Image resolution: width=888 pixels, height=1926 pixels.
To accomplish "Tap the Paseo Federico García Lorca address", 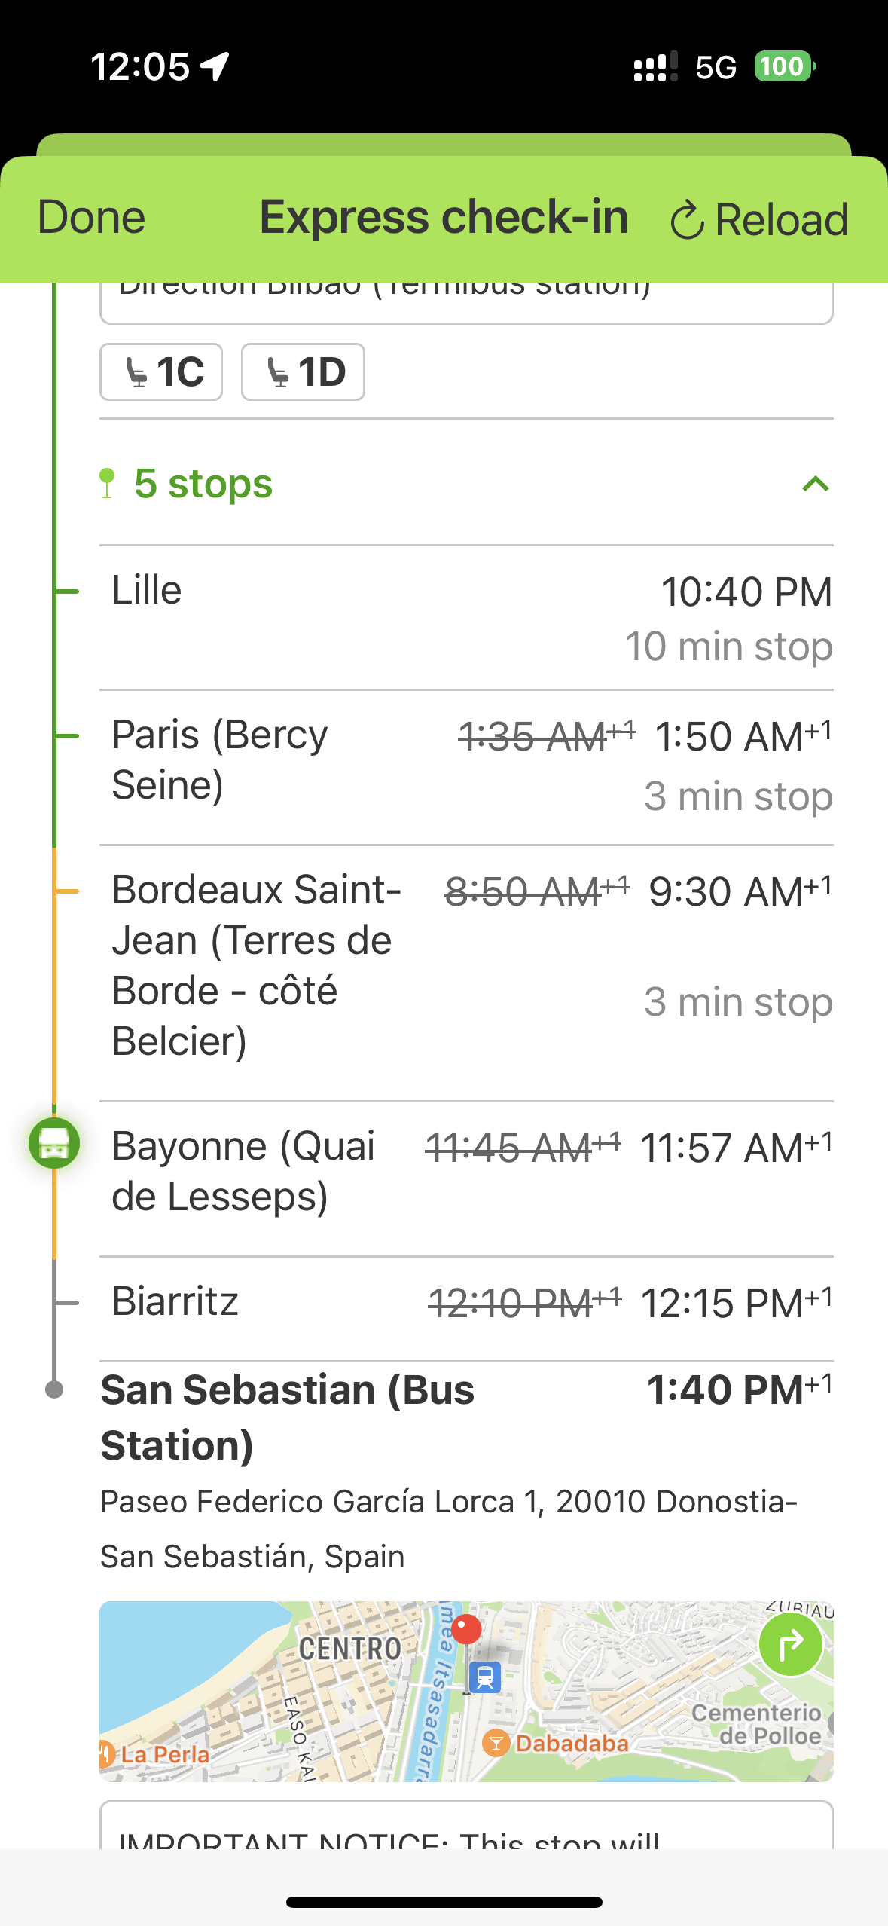I will tap(449, 1528).
